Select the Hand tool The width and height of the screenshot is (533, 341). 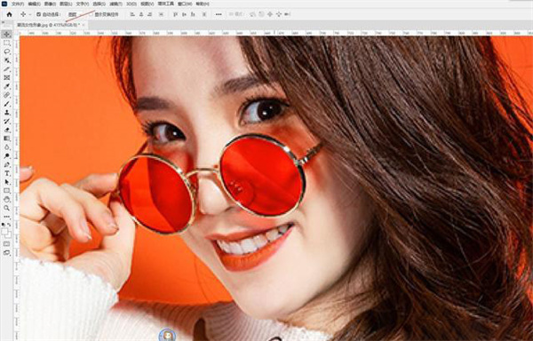[7, 200]
